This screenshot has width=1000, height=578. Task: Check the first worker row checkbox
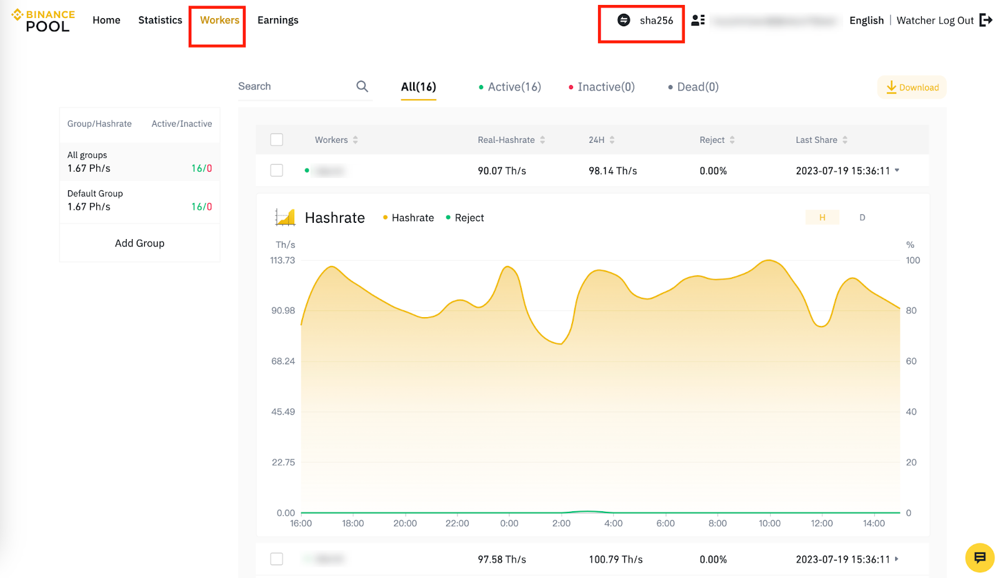(x=277, y=170)
